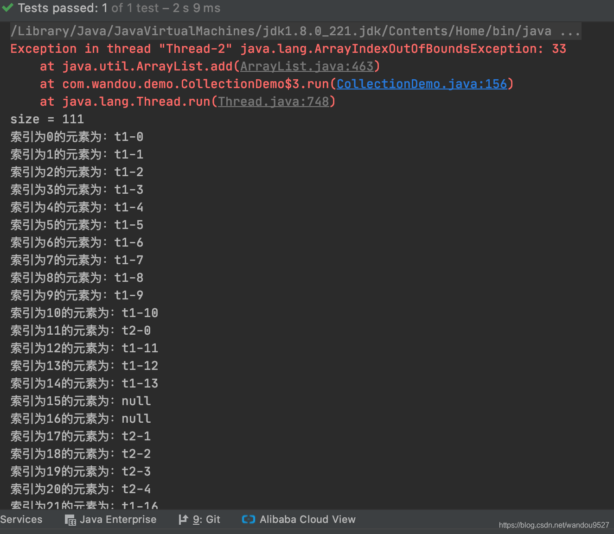Click the output line 't1-9'
Viewport: 614px width, 534px height.
click(x=77, y=295)
